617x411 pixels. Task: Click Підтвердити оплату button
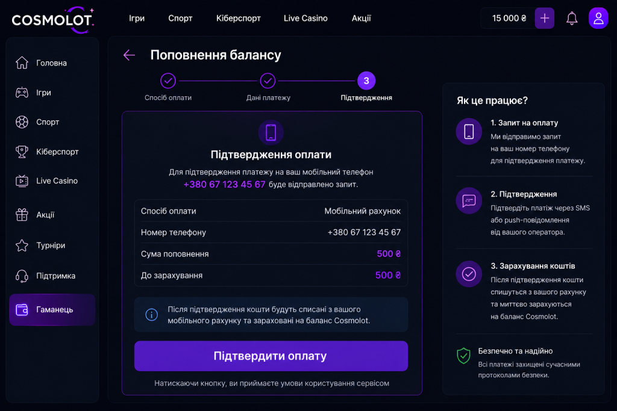pos(271,356)
